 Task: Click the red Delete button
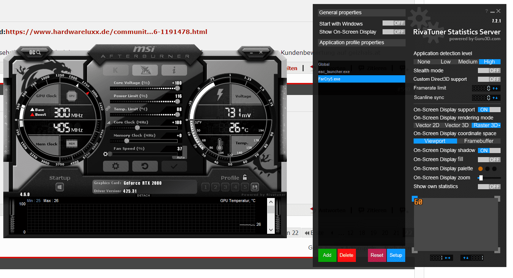tap(346, 255)
